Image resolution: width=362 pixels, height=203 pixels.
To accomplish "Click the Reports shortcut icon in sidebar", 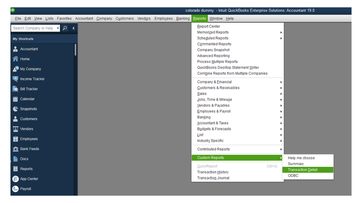I will (x=16, y=169).
